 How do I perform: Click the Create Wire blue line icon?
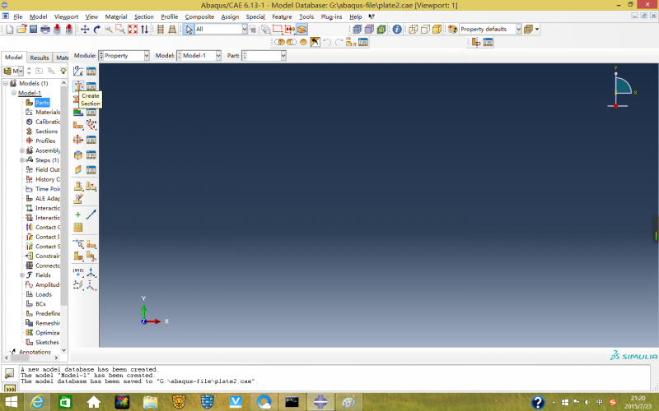click(x=91, y=215)
